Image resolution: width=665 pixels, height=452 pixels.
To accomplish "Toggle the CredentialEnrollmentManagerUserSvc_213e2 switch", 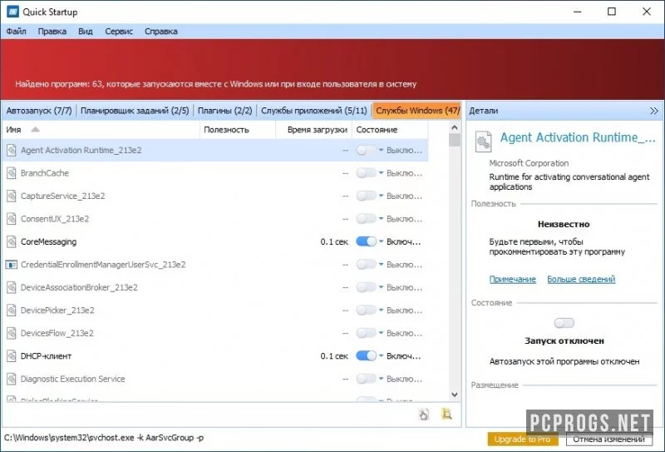I will (x=366, y=264).
